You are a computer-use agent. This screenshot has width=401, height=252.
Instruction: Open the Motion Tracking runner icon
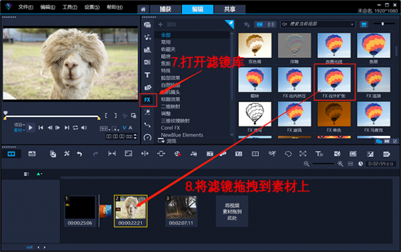272,154
